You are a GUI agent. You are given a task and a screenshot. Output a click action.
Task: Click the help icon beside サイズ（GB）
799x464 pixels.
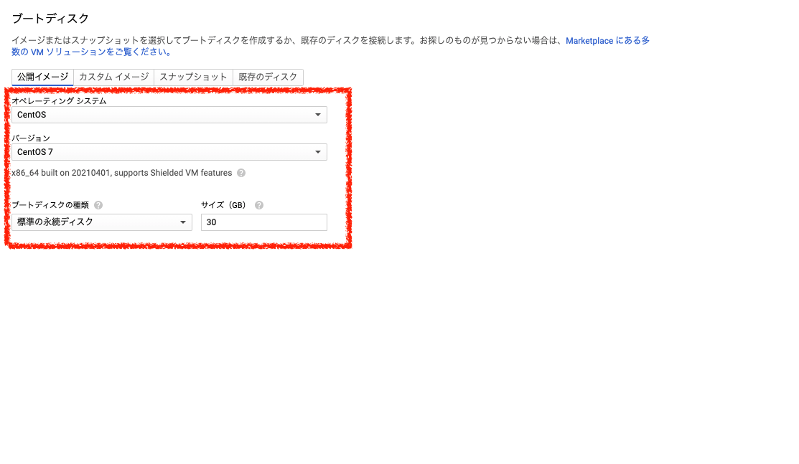coord(258,204)
